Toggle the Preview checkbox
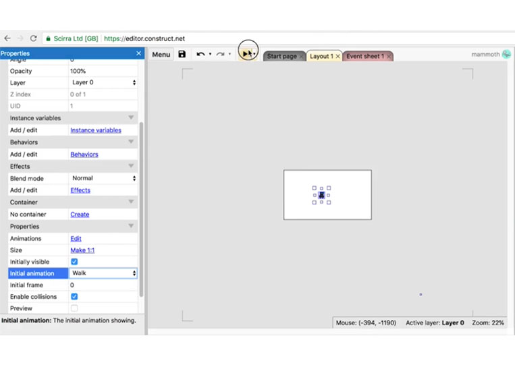This screenshot has width=515, height=365. pyautogui.click(x=74, y=308)
